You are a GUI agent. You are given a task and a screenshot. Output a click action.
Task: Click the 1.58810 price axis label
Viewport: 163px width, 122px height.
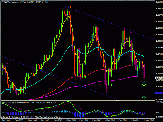(x=159, y=9)
